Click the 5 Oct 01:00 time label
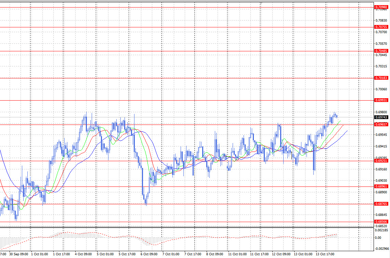Viewport: 390px width, 258px height. [x=105, y=254]
